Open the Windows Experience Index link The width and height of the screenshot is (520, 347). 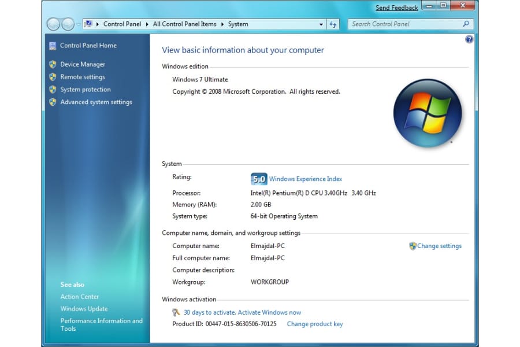tap(306, 179)
